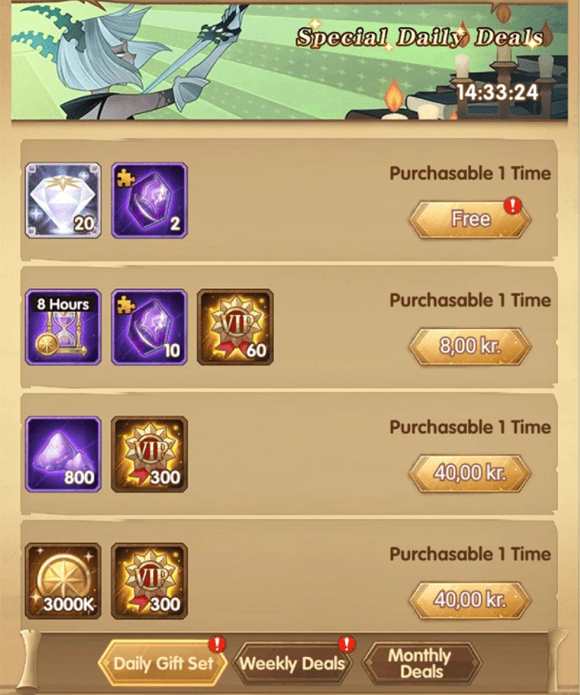This screenshot has height=695, width=580.
Task: Tap red alert badge on Weekly Deals
Action: click(347, 644)
